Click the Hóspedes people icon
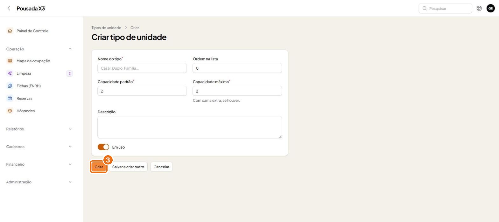Viewport: 499px width, 222px height. click(x=10, y=111)
